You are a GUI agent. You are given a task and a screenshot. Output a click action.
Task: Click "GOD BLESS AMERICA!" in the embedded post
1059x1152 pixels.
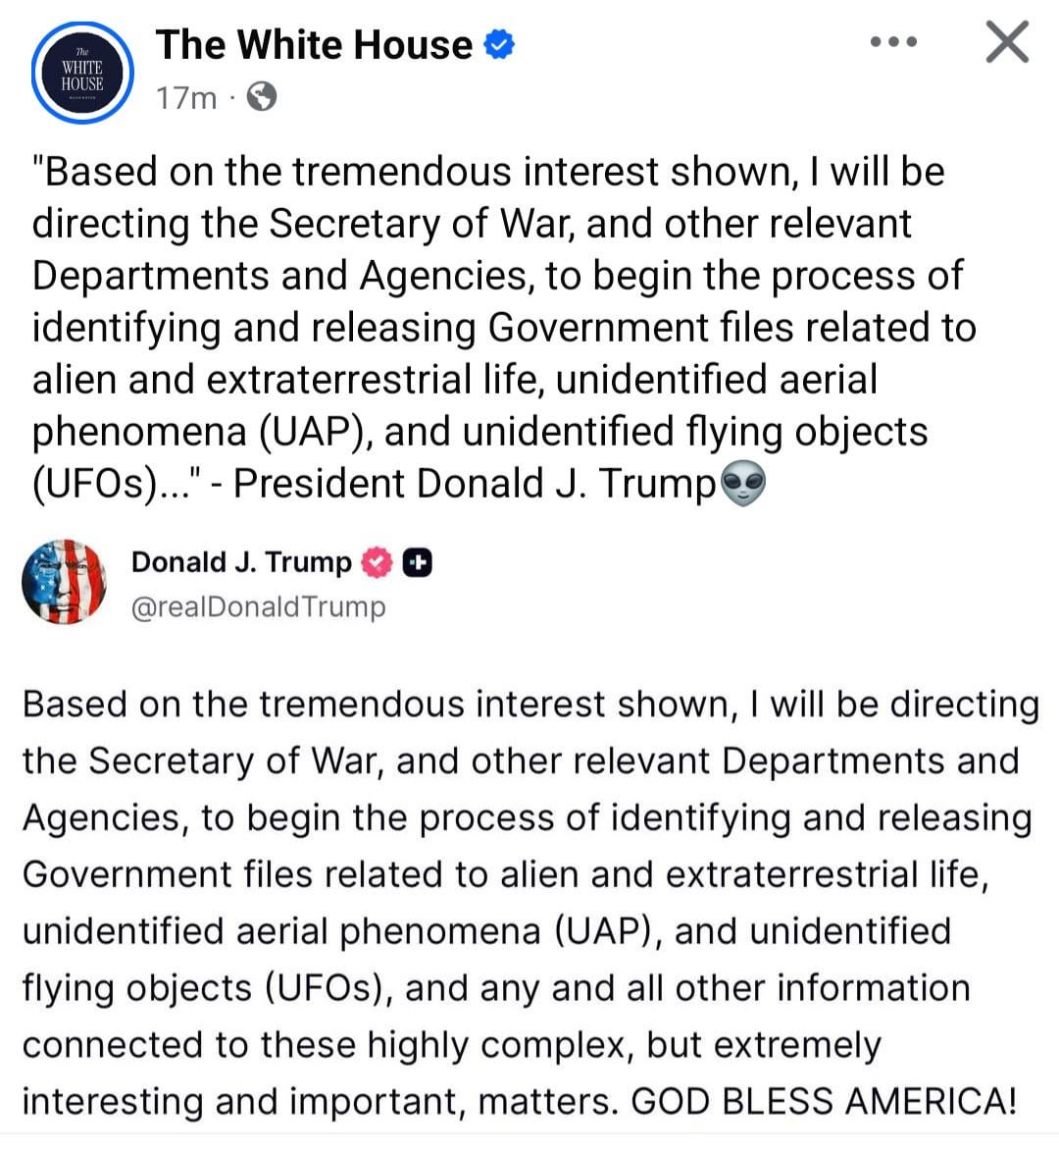[x=824, y=1101]
